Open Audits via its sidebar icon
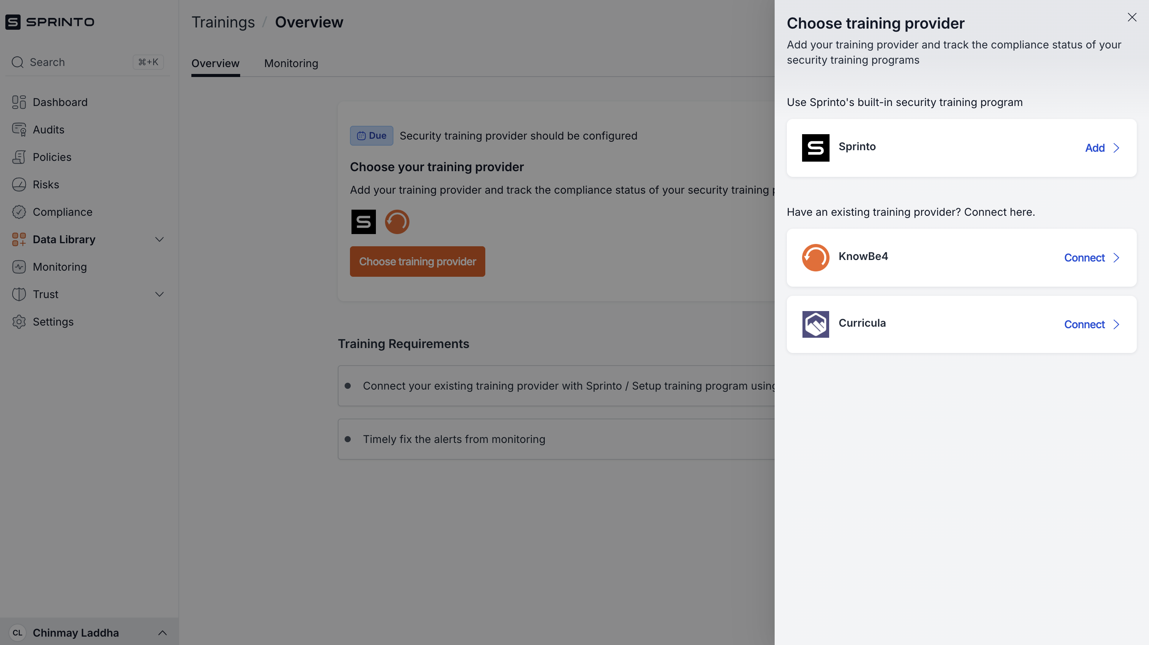The height and width of the screenshot is (645, 1149). click(x=19, y=130)
